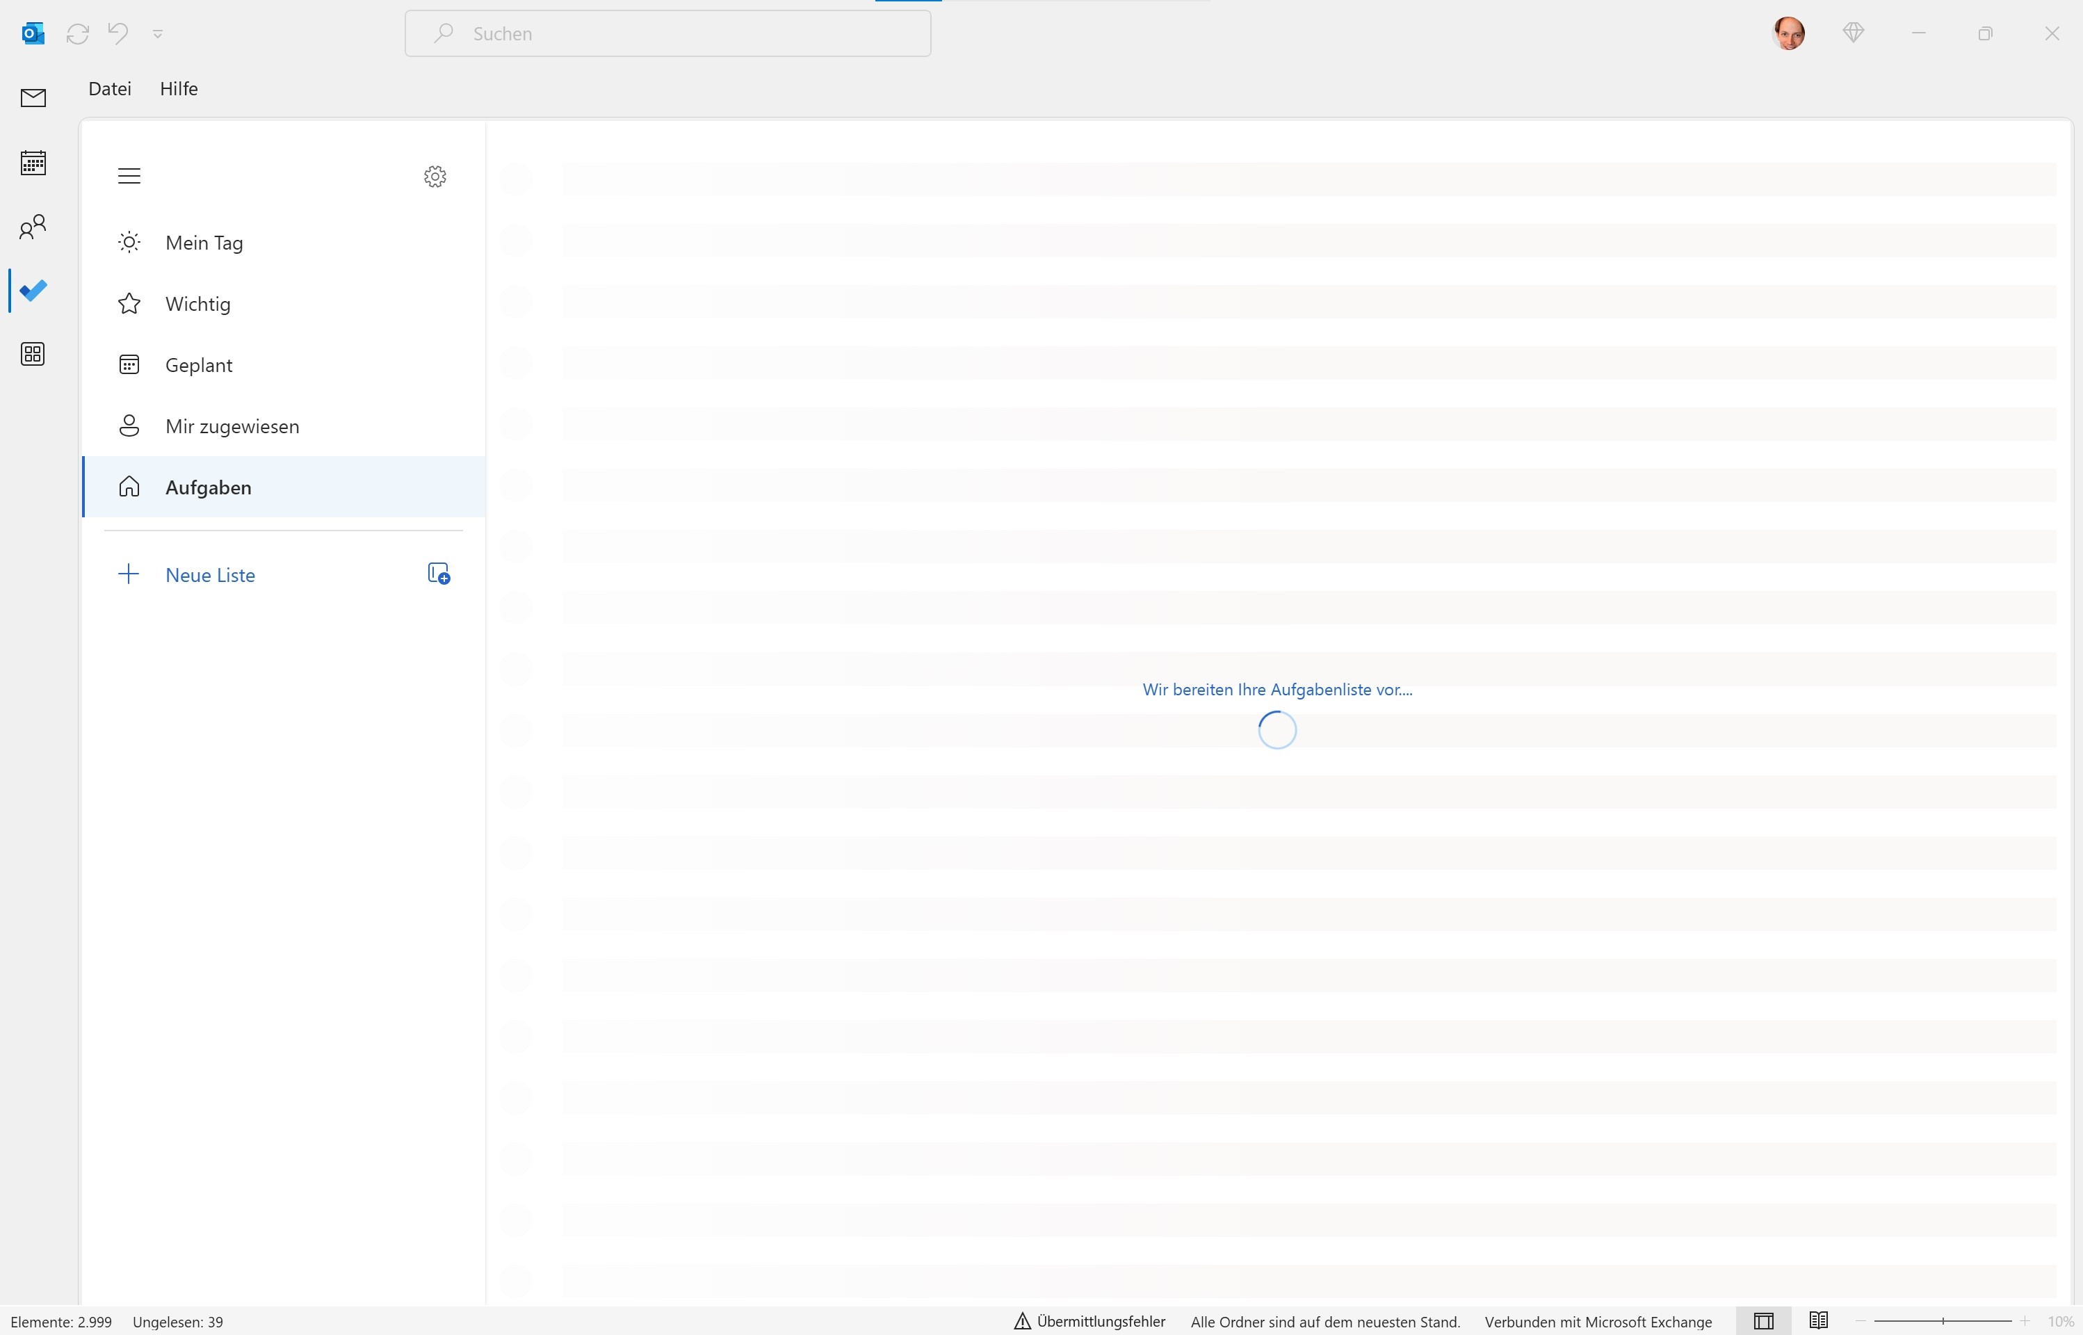Click 'Alle Ordner sind auf dem neuesten Stand.'
Viewport: 2083px width, 1335px height.
coord(1325,1322)
